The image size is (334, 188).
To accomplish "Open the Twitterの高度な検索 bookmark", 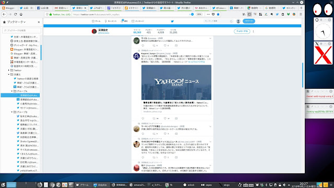I will (x=26, y=79).
